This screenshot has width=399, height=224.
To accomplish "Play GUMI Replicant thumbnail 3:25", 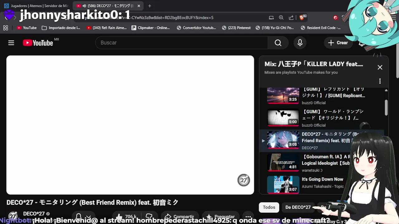I will 283,95.
